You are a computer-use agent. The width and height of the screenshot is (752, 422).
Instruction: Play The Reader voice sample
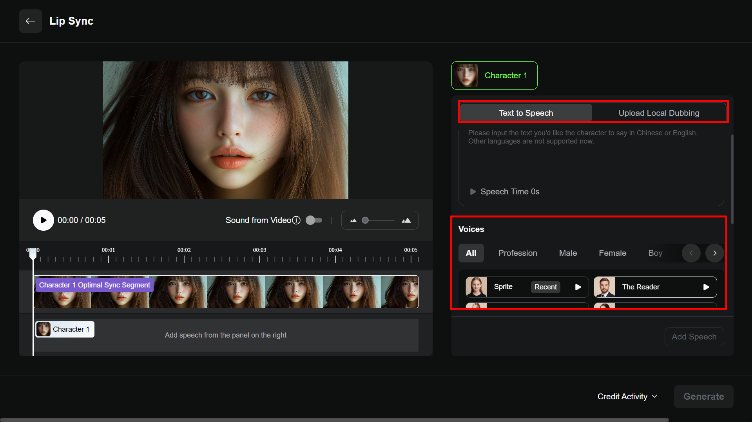pyautogui.click(x=707, y=287)
